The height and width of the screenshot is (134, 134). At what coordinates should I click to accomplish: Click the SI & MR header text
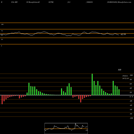coord(14,2)
